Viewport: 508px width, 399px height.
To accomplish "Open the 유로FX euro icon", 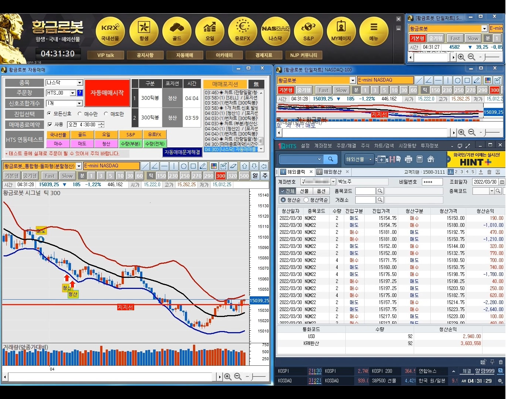I will tap(243, 31).
